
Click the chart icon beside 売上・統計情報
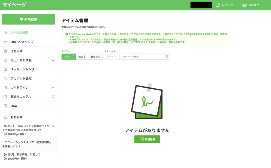pyautogui.click(x=5, y=60)
